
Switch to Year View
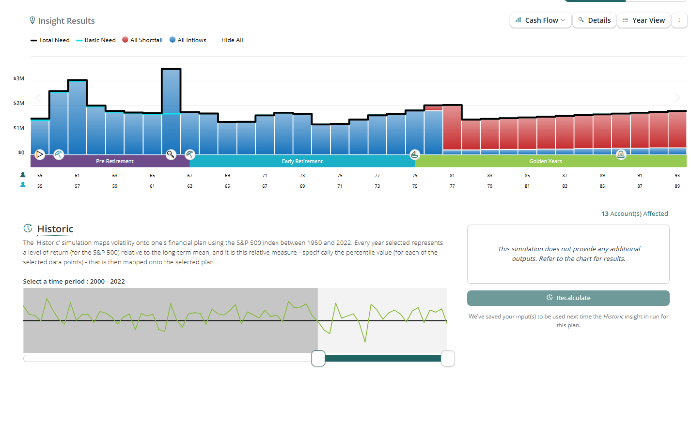(643, 20)
